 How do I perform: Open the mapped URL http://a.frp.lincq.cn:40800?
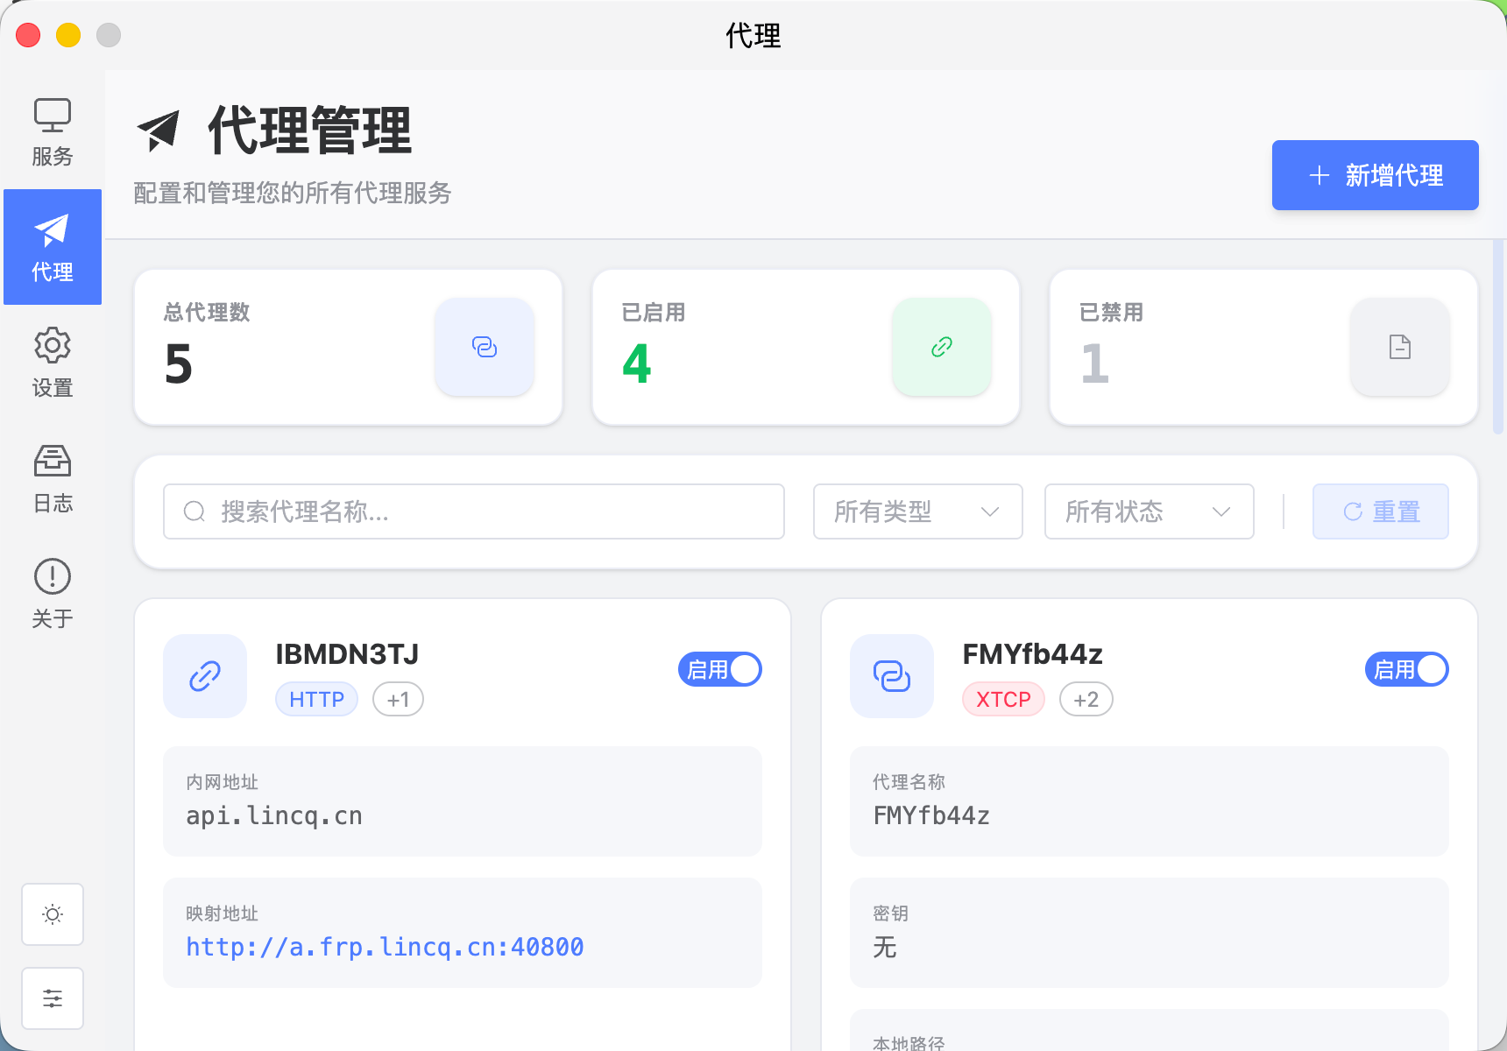384,947
